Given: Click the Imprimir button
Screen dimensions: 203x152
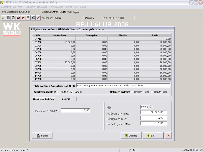Looking at the screenshot, I should tap(42, 135).
